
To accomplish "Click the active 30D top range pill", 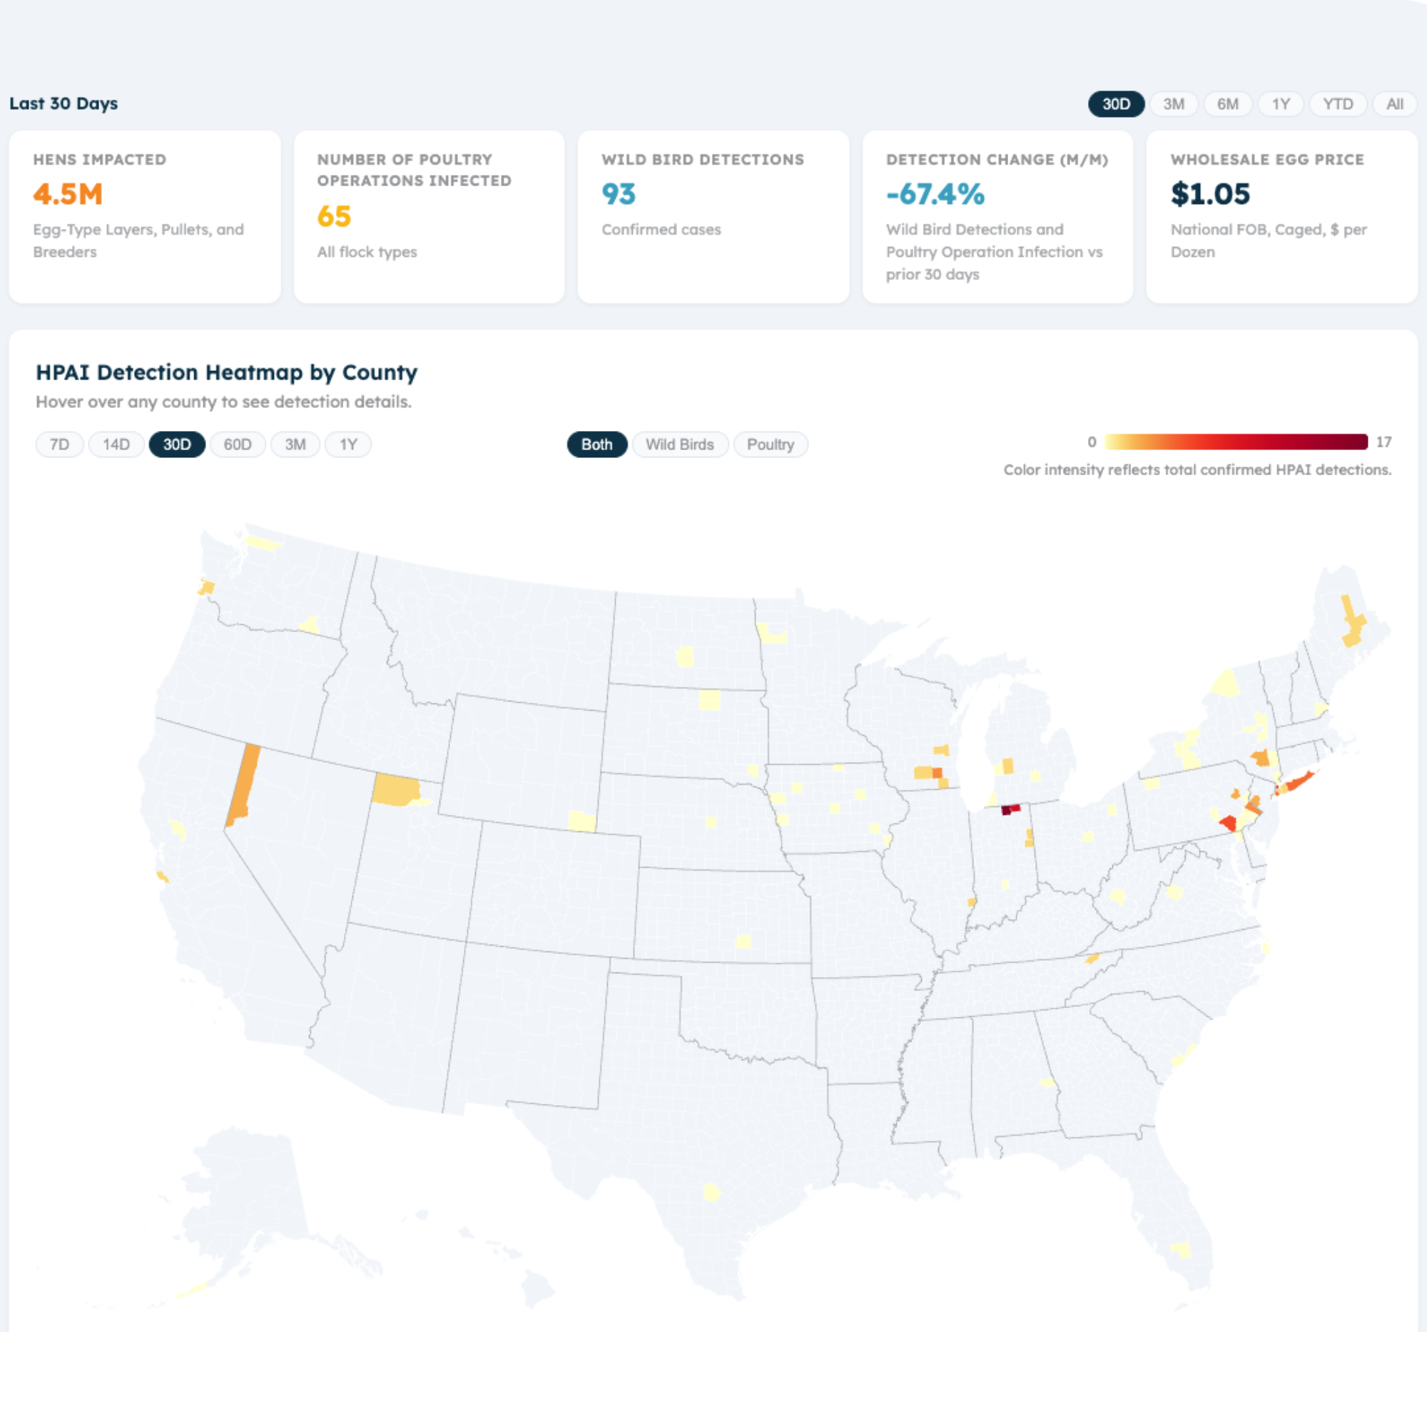I will point(1115,104).
